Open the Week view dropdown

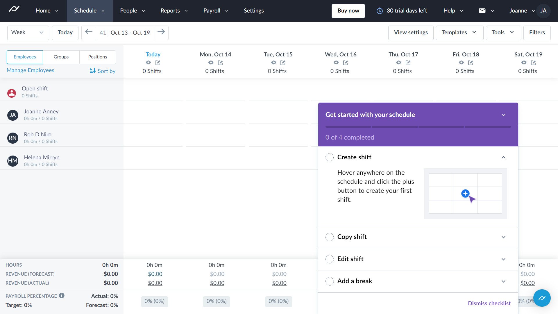(28, 32)
